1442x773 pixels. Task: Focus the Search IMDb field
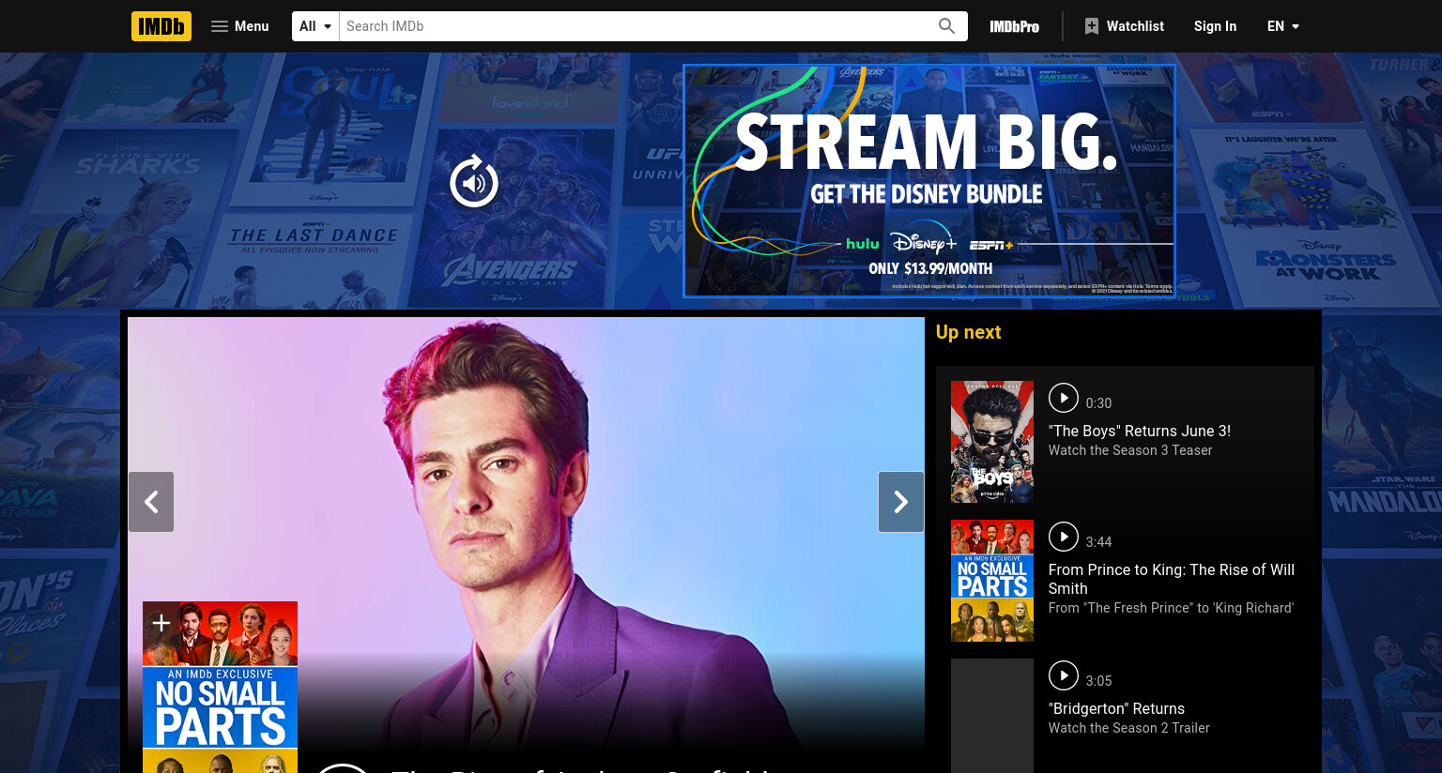point(635,26)
